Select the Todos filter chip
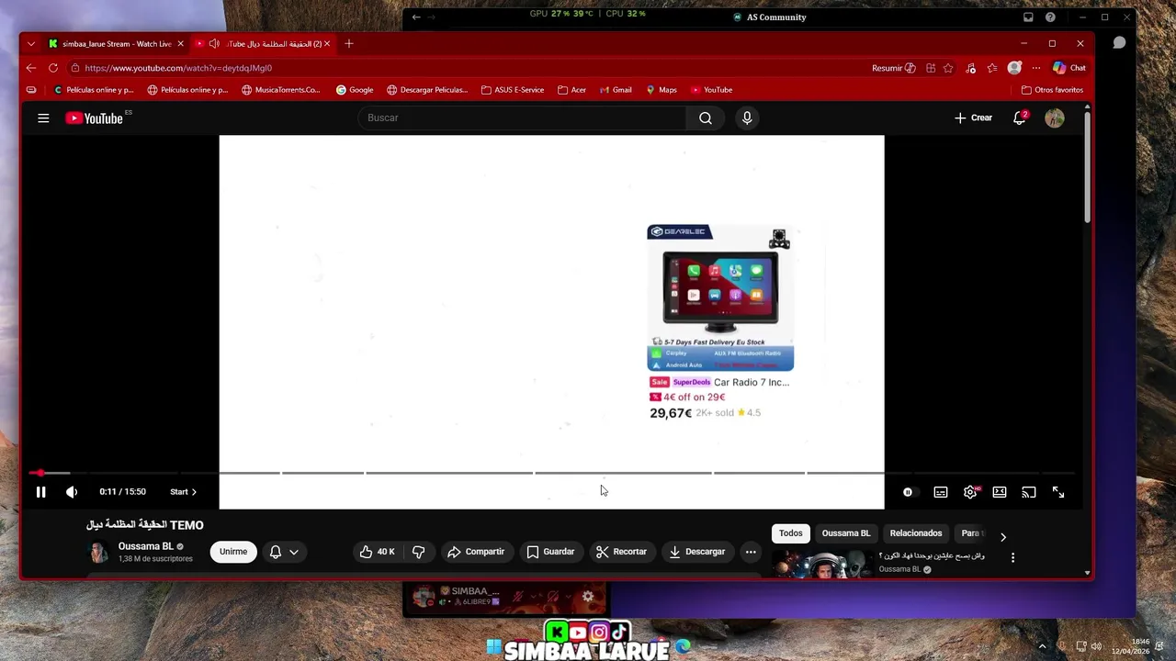The image size is (1176, 661). (790, 533)
